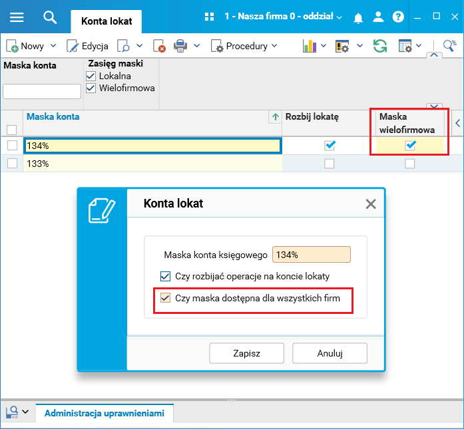Collapse the toolbar with up chevron
Viewport: 464px width, 429px height.
[434, 55]
